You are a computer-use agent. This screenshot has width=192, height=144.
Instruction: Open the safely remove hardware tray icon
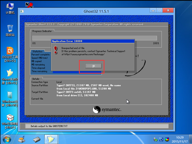[x=155, y=140]
